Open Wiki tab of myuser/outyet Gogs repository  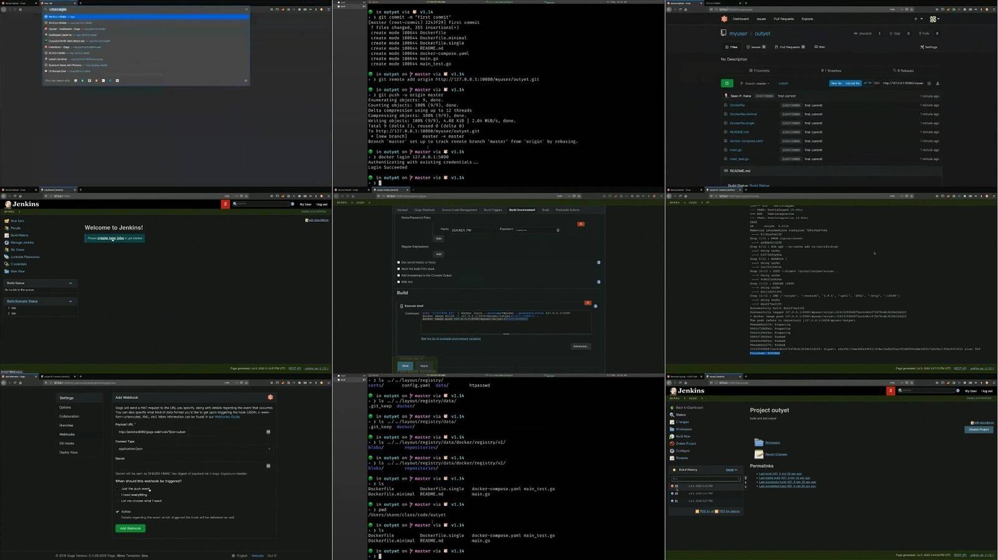click(820, 47)
